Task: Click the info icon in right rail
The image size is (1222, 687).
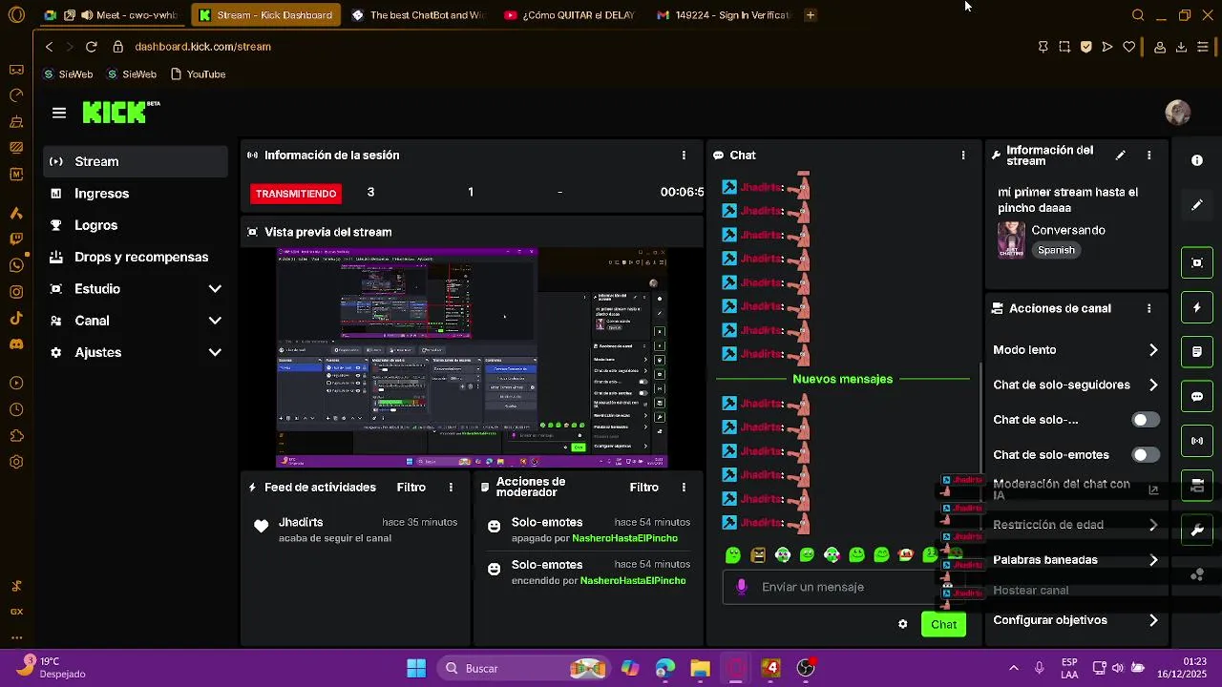Action: click(x=1197, y=160)
